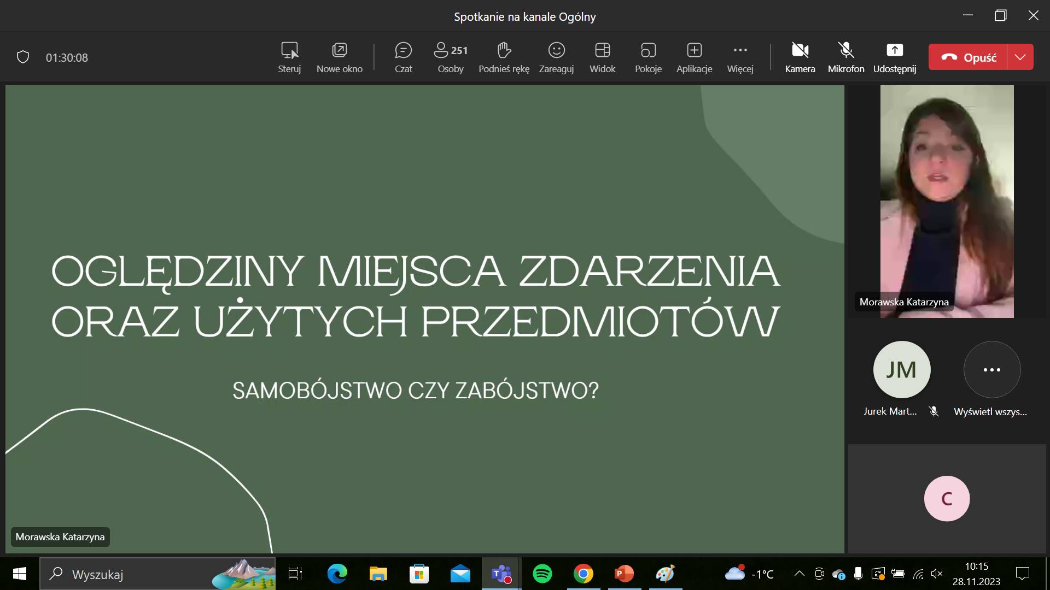Open Aplikacje apps panel
Screen dimensions: 1050x590
pos(694,57)
